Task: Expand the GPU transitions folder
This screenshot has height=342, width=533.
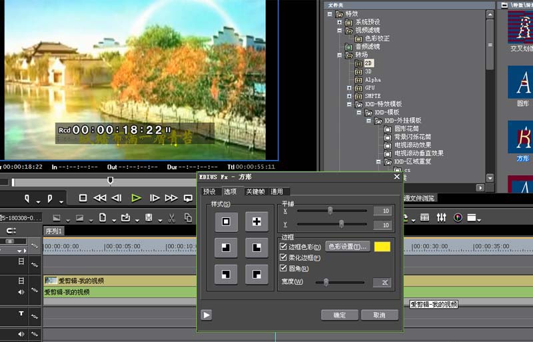Action: click(x=349, y=88)
